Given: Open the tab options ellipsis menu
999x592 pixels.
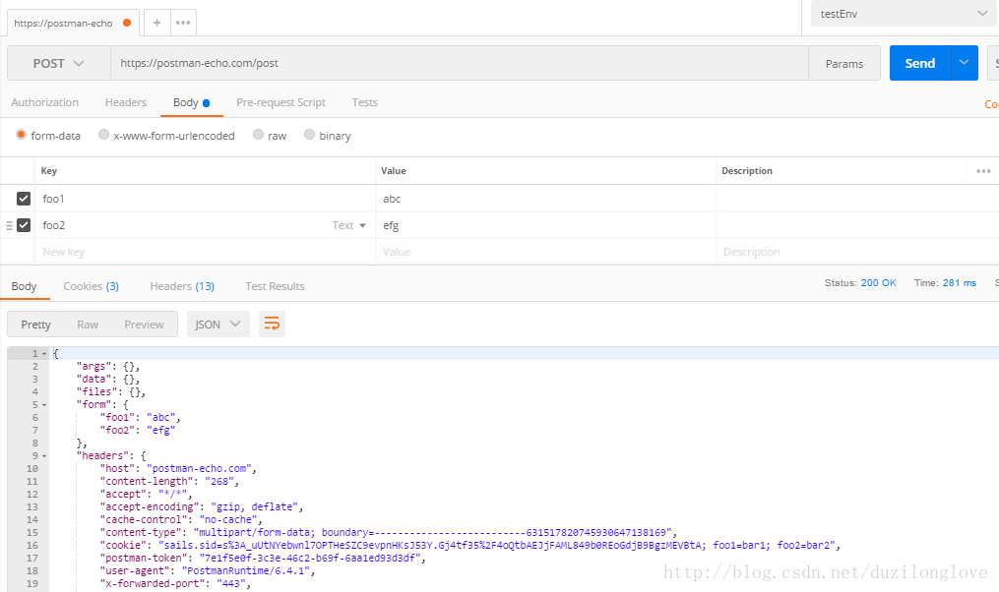Looking at the screenshot, I should (182, 23).
